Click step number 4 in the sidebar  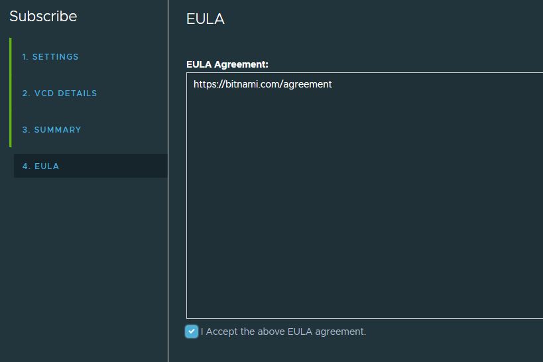(25, 166)
